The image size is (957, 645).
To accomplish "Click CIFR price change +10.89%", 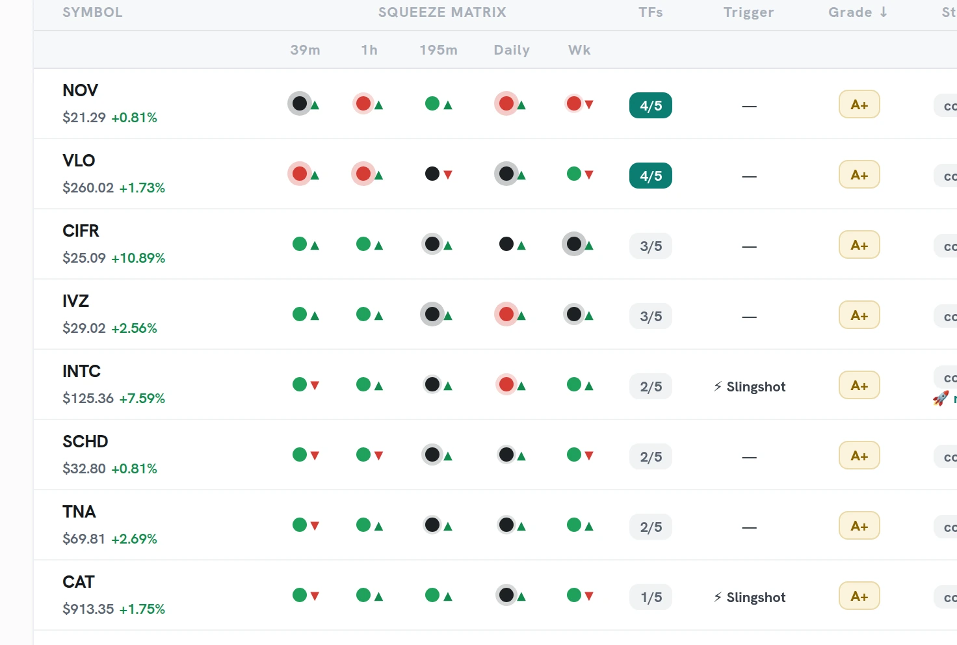I will pos(138,258).
